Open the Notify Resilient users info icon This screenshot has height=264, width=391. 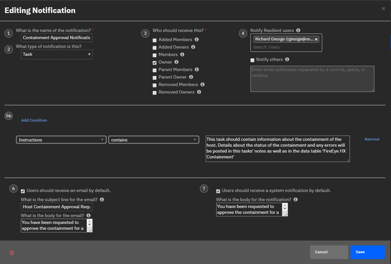[x=298, y=30]
